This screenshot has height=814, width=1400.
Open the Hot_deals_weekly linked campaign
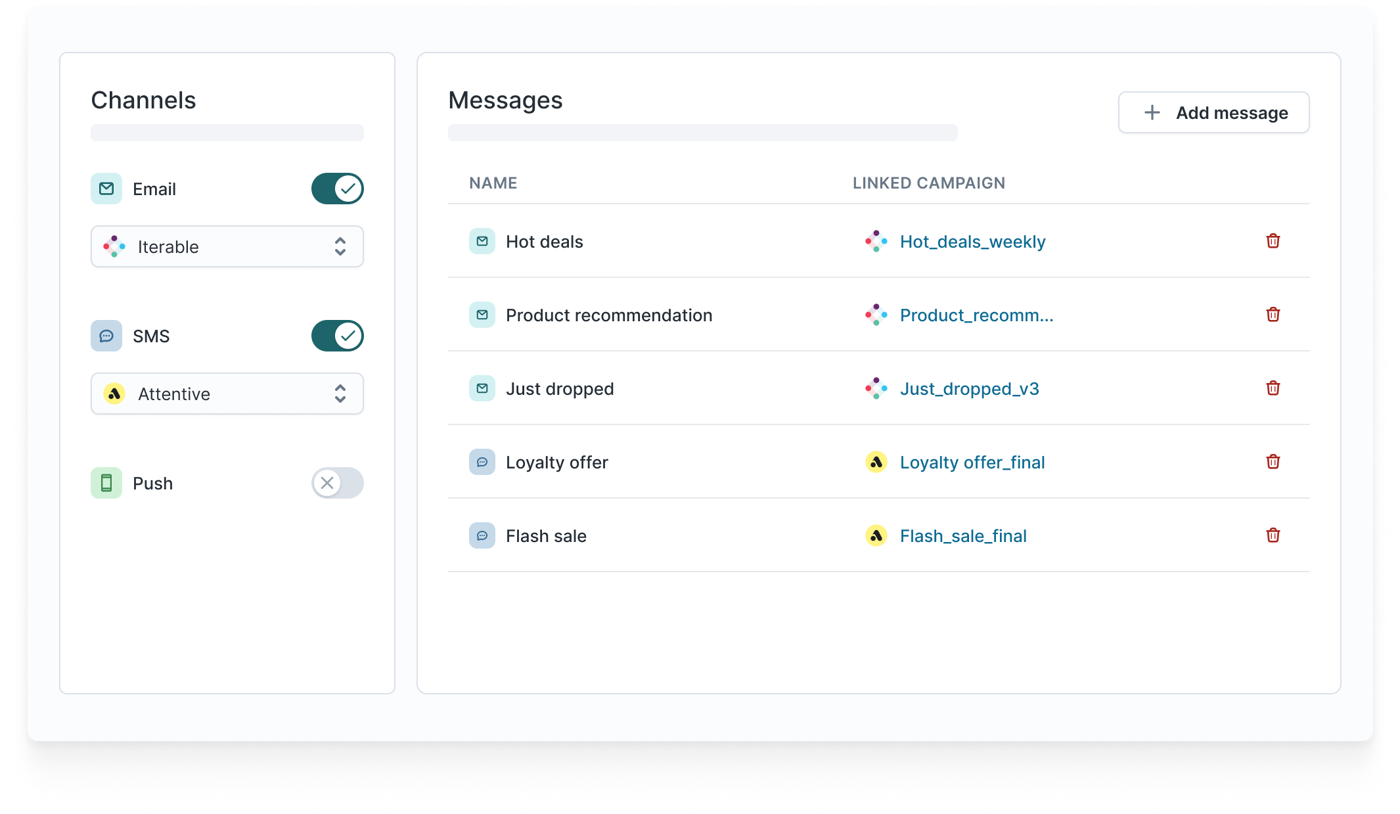point(972,242)
